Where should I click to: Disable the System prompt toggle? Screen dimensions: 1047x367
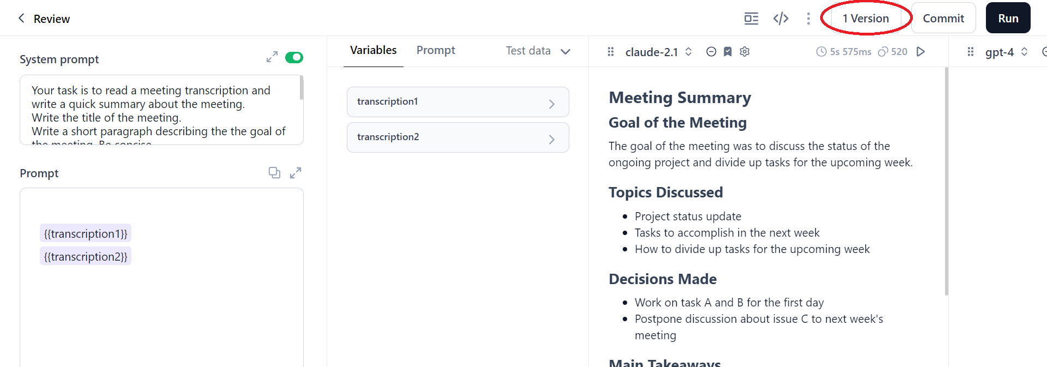[294, 57]
